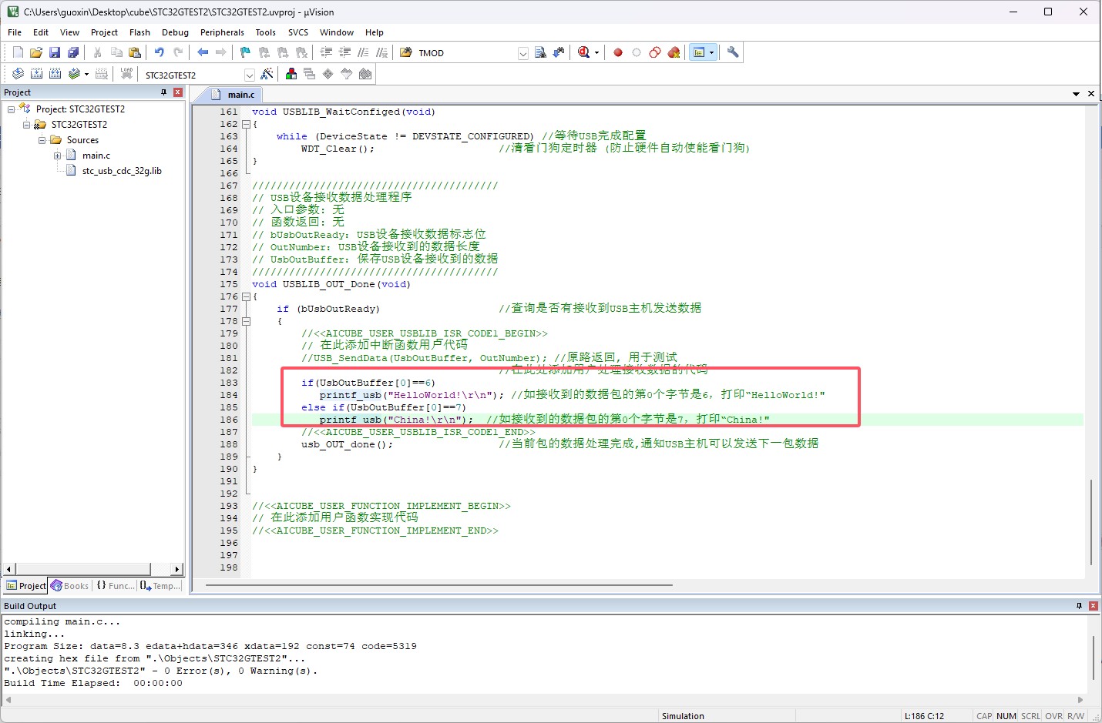Close the Build Output panel
Viewport: 1102px width, 723px height.
point(1093,606)
